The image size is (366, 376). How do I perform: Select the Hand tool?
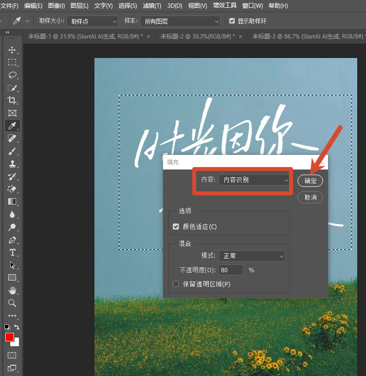tap(12, 290)
